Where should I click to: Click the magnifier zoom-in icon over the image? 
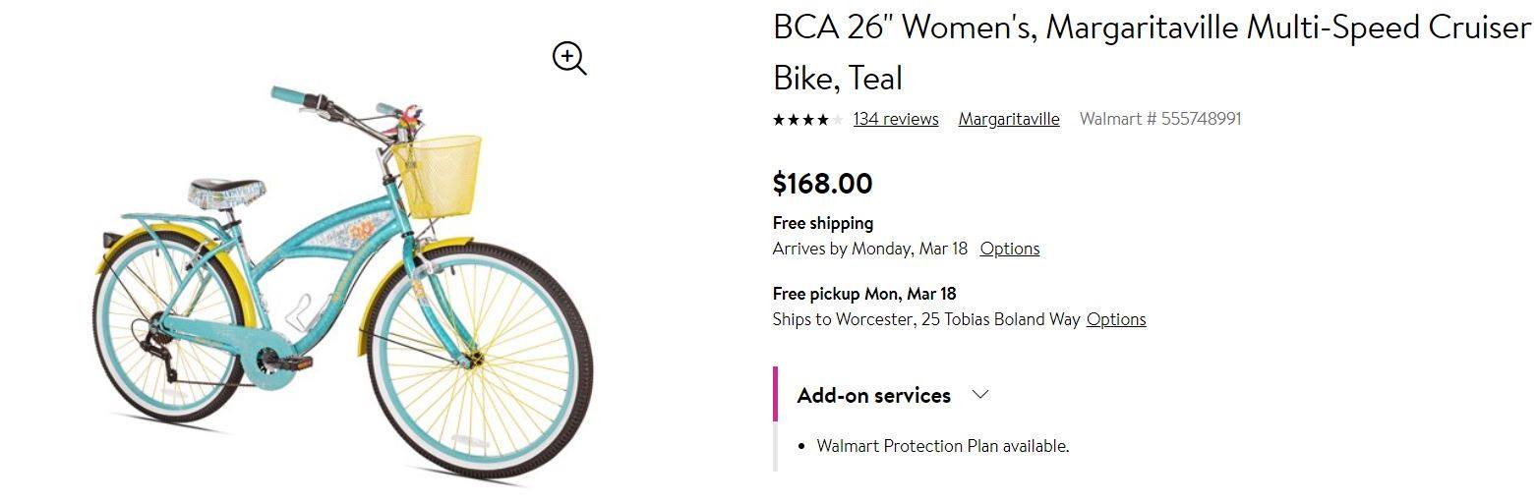coord(569,59)
